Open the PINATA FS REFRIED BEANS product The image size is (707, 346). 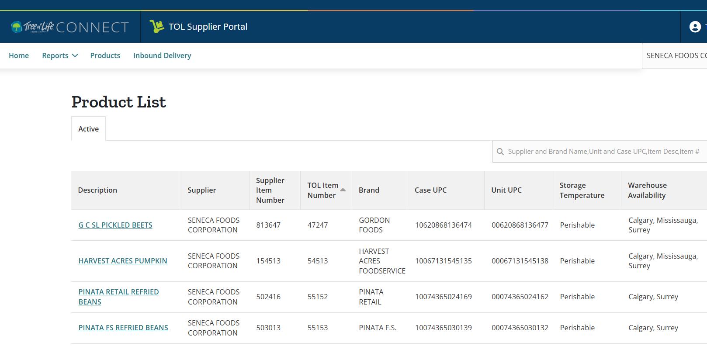click(x=123, y=328)
